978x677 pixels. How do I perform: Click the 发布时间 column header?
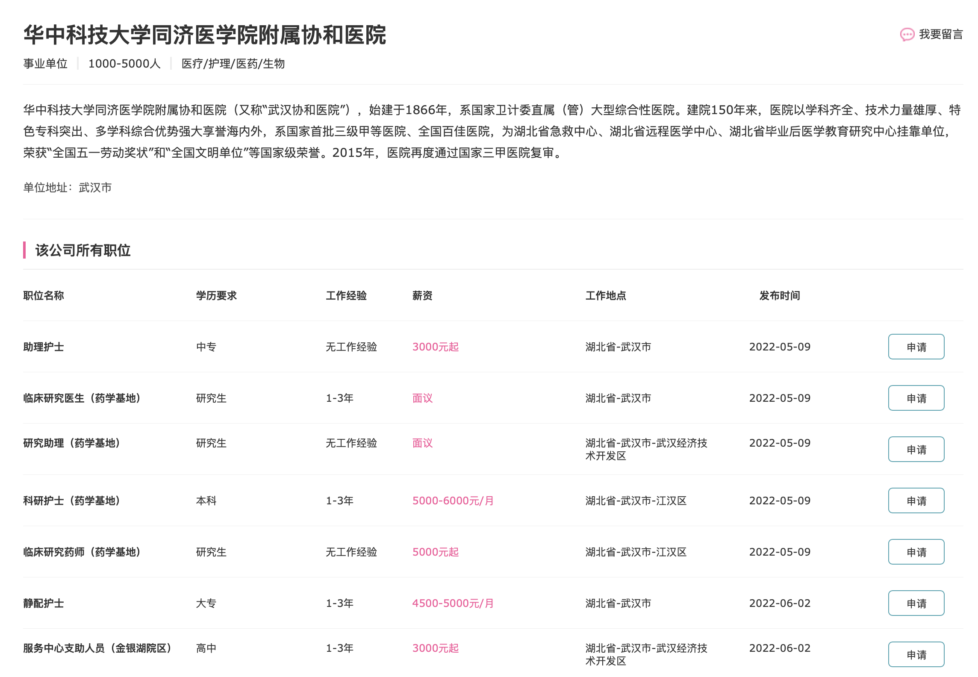[x=779, y=296]
